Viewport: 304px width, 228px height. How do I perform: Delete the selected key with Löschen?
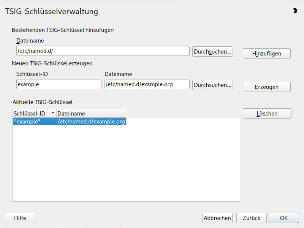267,113
